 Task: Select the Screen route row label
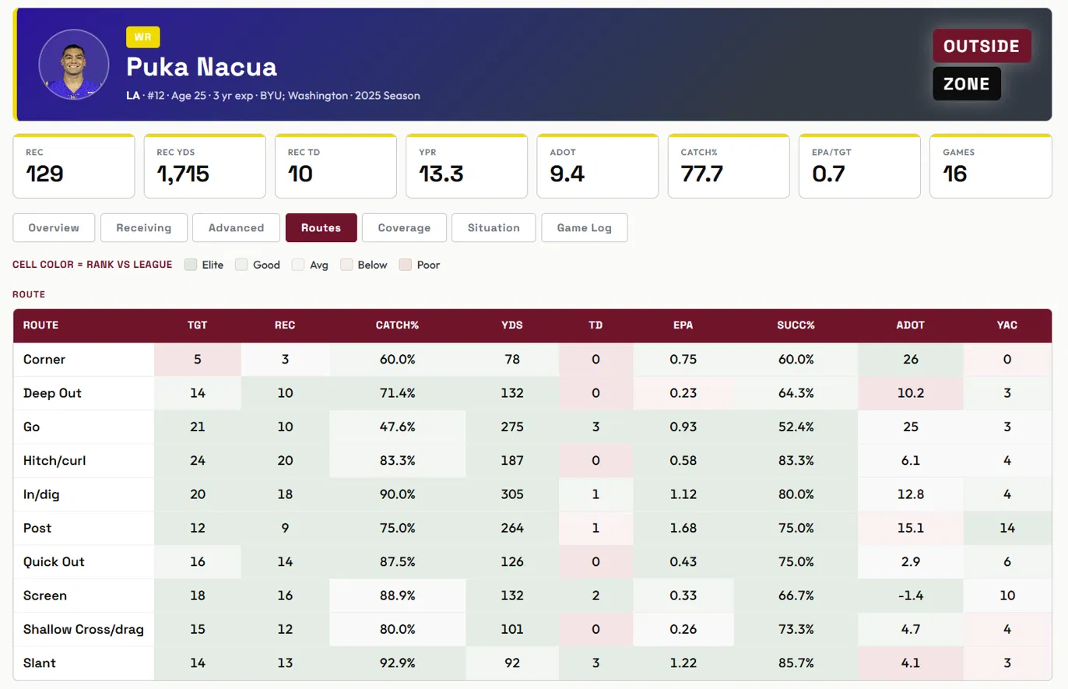coord(45,596)
